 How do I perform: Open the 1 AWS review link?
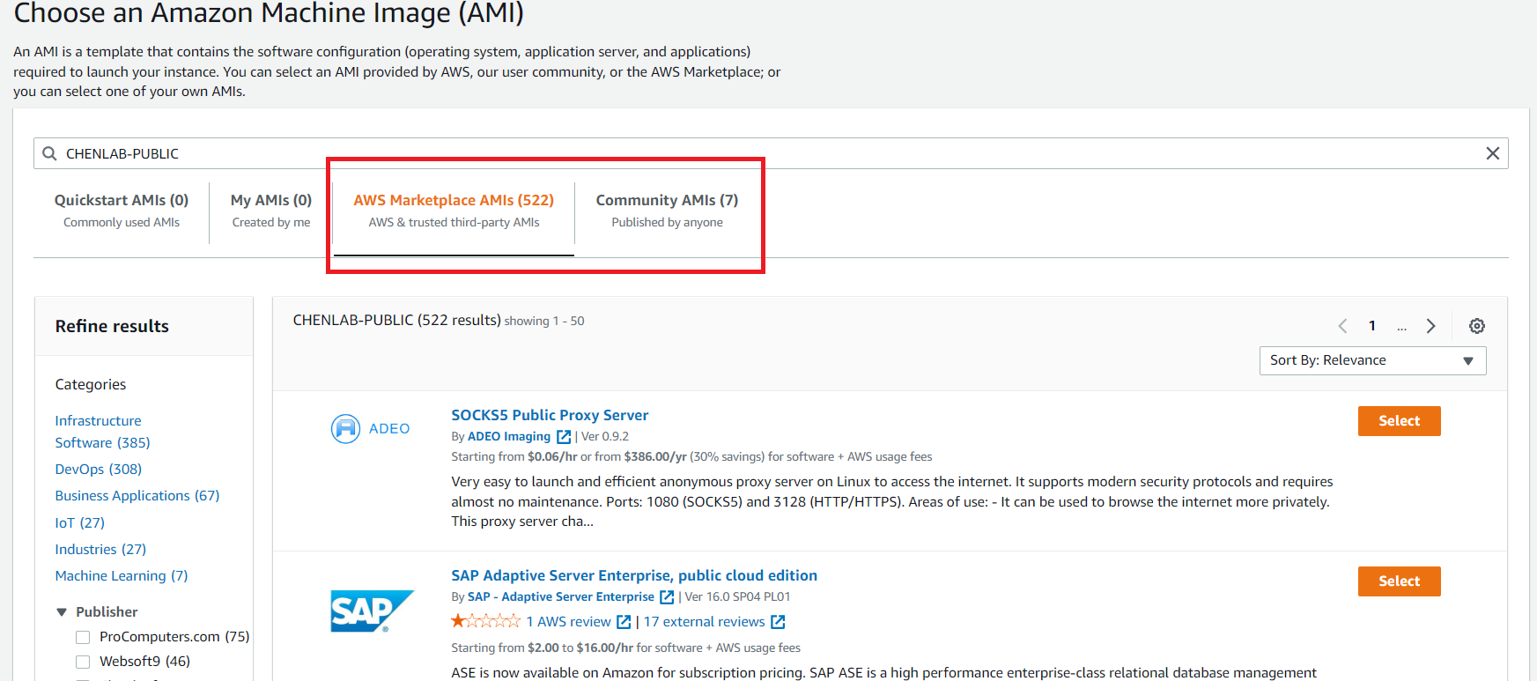point(568,622)
